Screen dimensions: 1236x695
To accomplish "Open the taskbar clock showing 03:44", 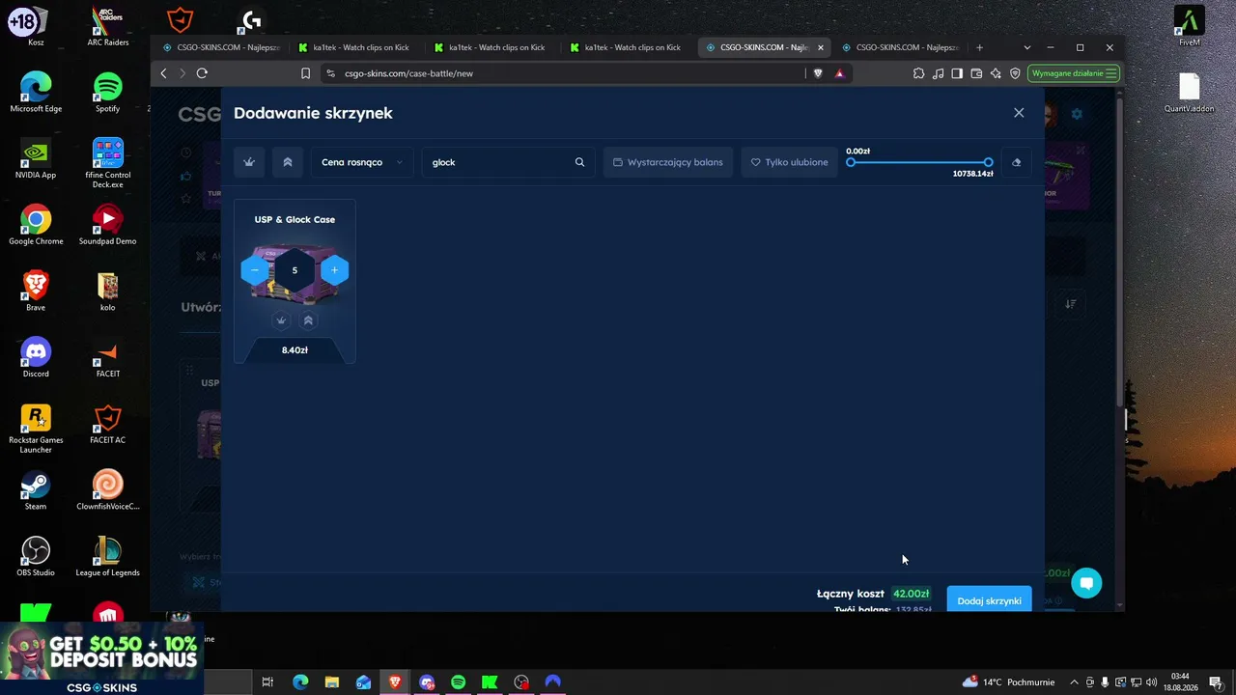I will 1180,682.
